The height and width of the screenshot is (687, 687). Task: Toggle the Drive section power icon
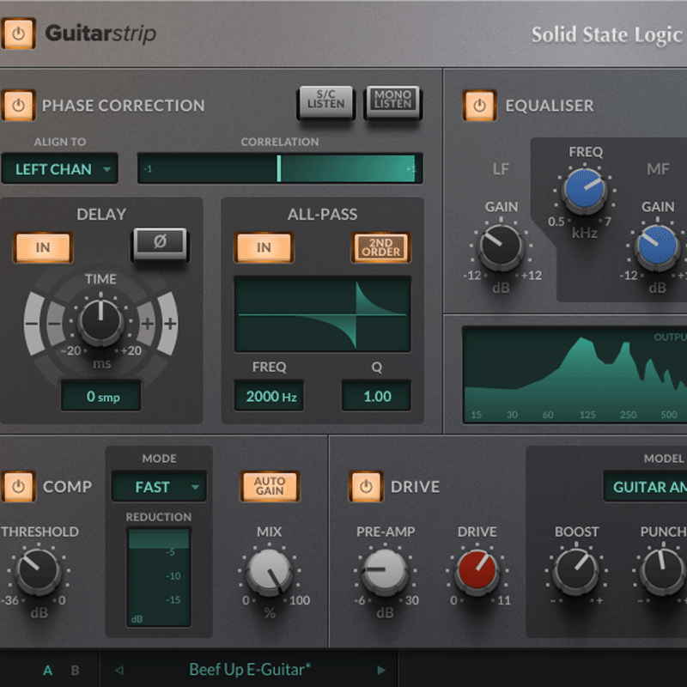coord(364,487)
